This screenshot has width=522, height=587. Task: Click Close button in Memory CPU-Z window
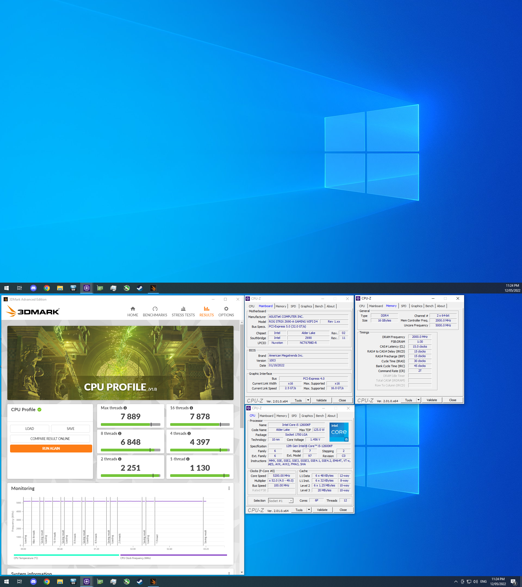(x=453, y=400)
